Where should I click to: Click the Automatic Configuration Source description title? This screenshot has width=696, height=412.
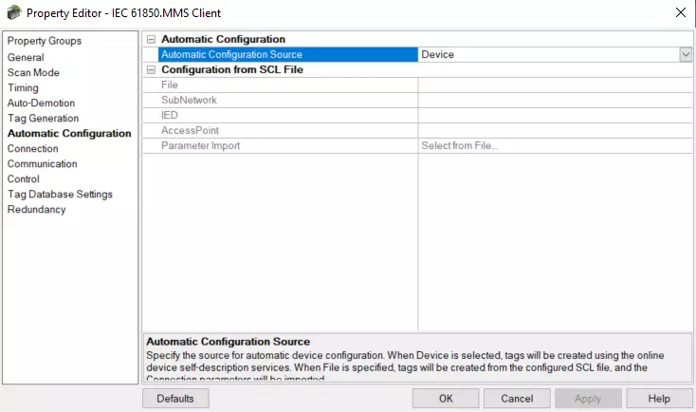[x=229, y=342]
